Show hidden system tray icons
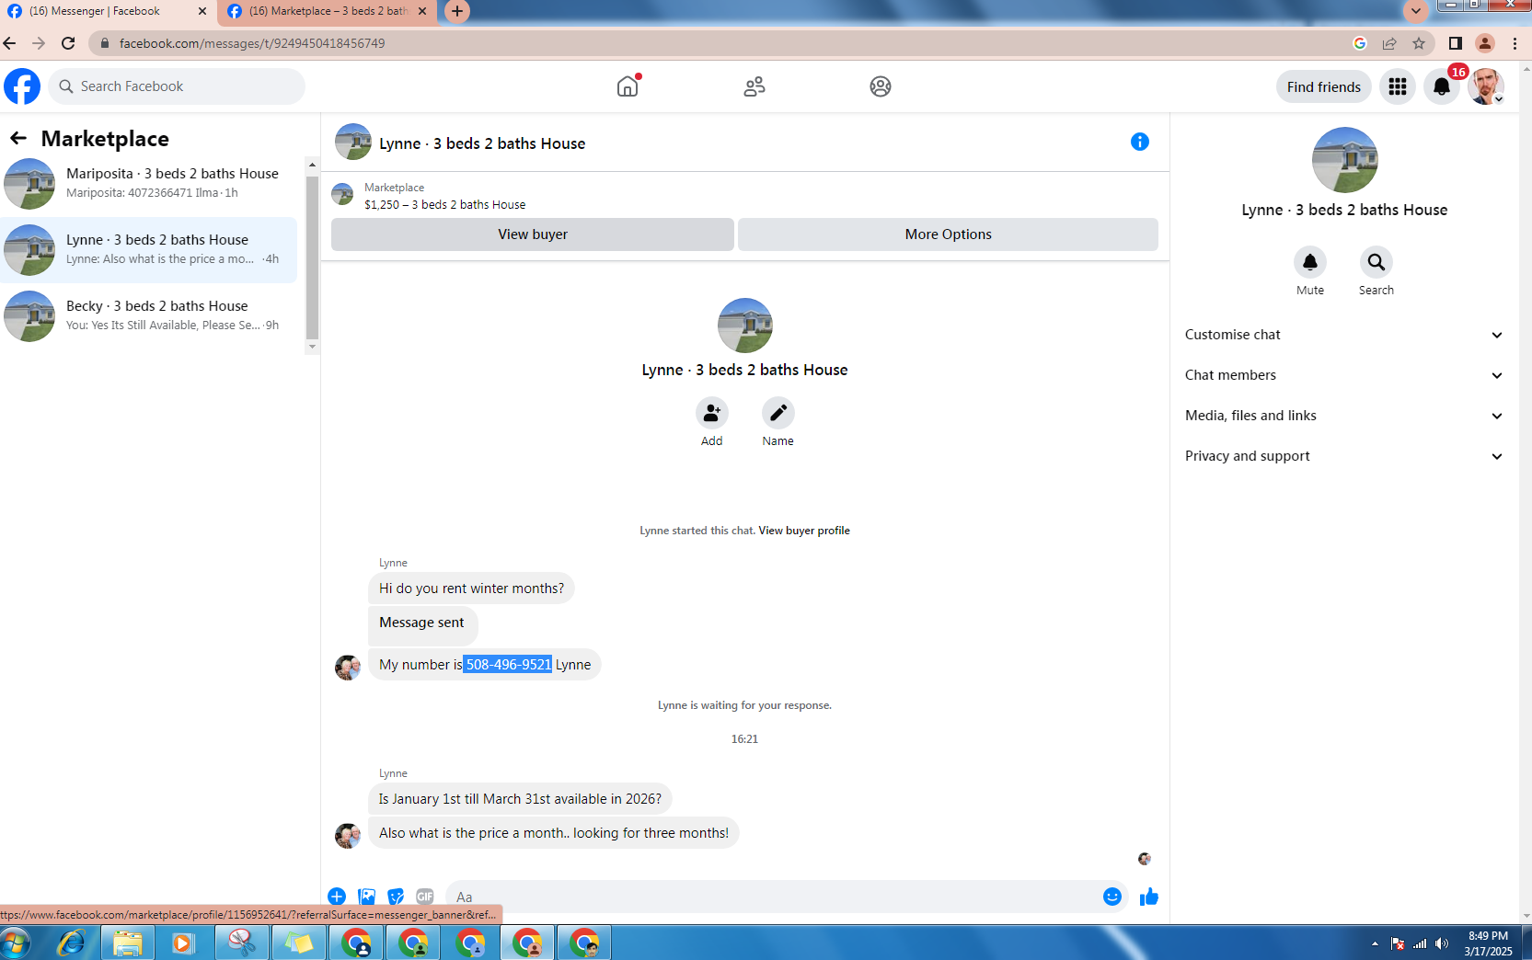The height and width of the screenshot is (960, 1532). pyautogui.click(x=1375, y=943)
